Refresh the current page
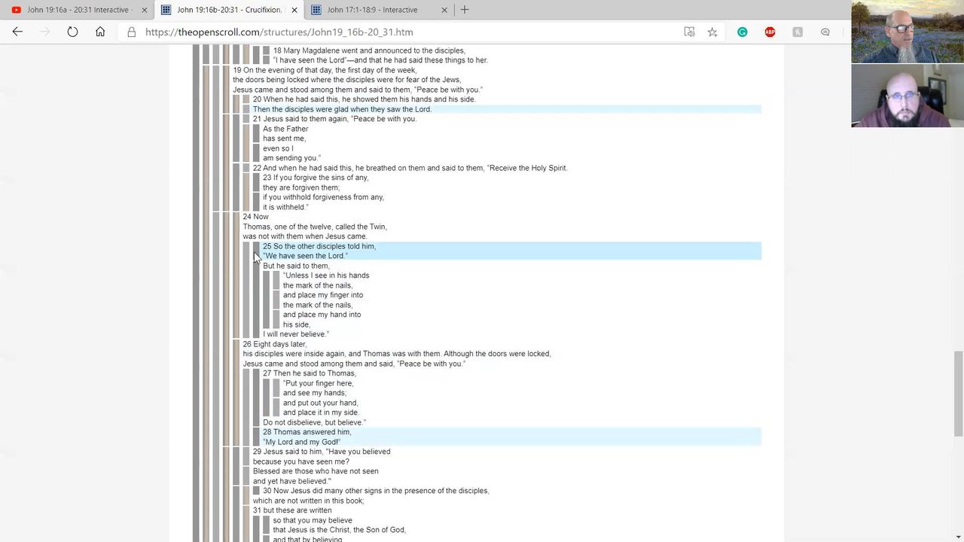964x542 pixels. point(72,32)
